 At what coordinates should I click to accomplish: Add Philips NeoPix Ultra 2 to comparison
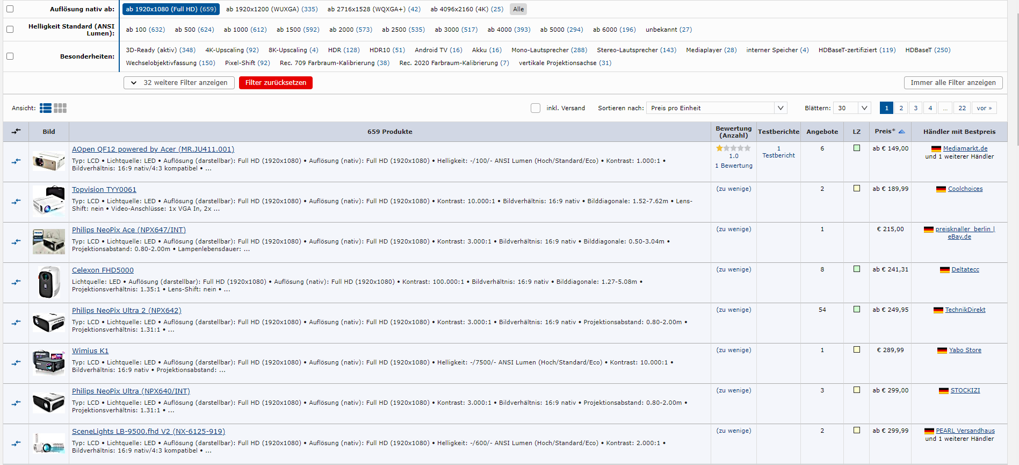[x=16, y=323]
